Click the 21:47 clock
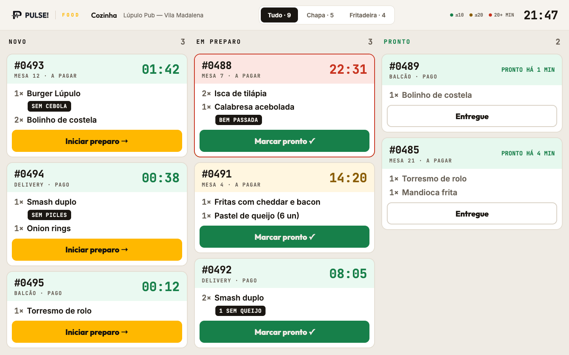The width and height of the screenshot is (569, 355). [541, 15]
